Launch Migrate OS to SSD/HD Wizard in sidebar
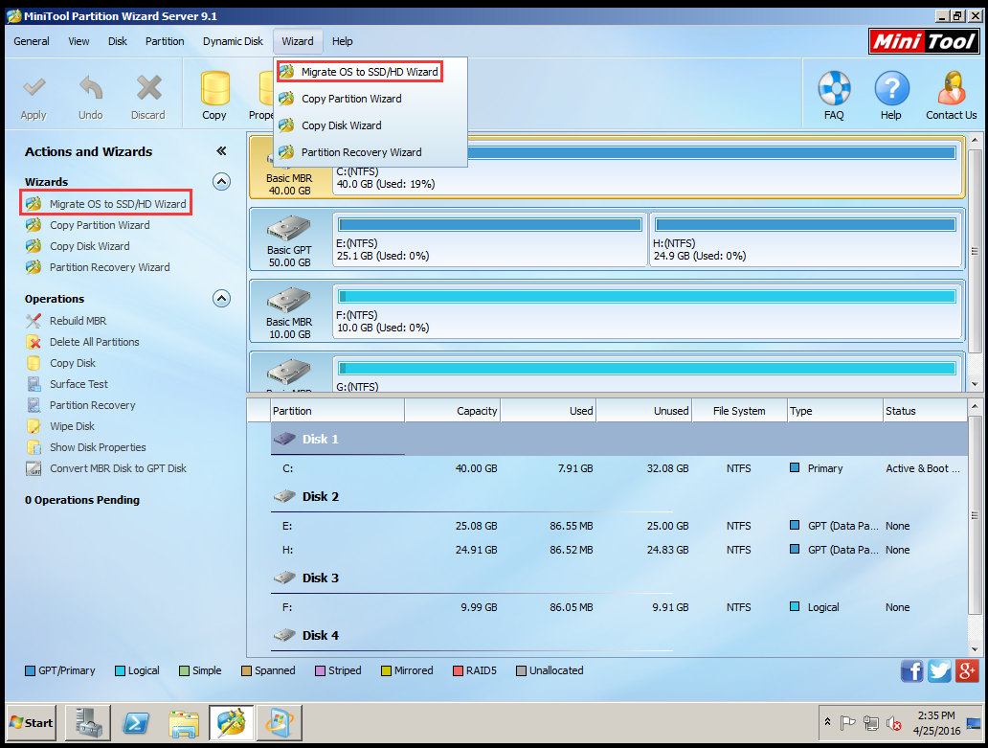 (106, 204)
